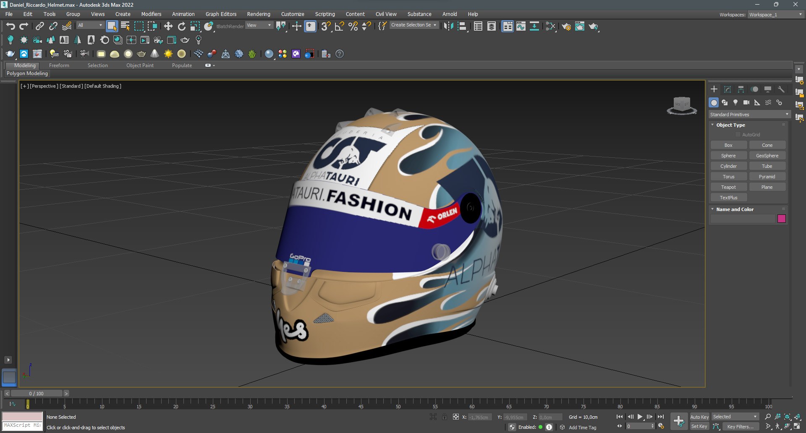Viewport: 806px width, 433px height.
Task: Toggle Window/Crossing selection mode
Action: point(152,26)
